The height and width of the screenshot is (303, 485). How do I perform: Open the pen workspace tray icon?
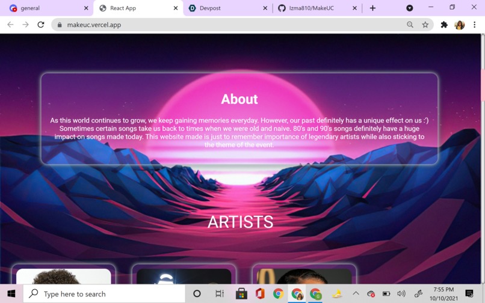(x=418, y=293)
